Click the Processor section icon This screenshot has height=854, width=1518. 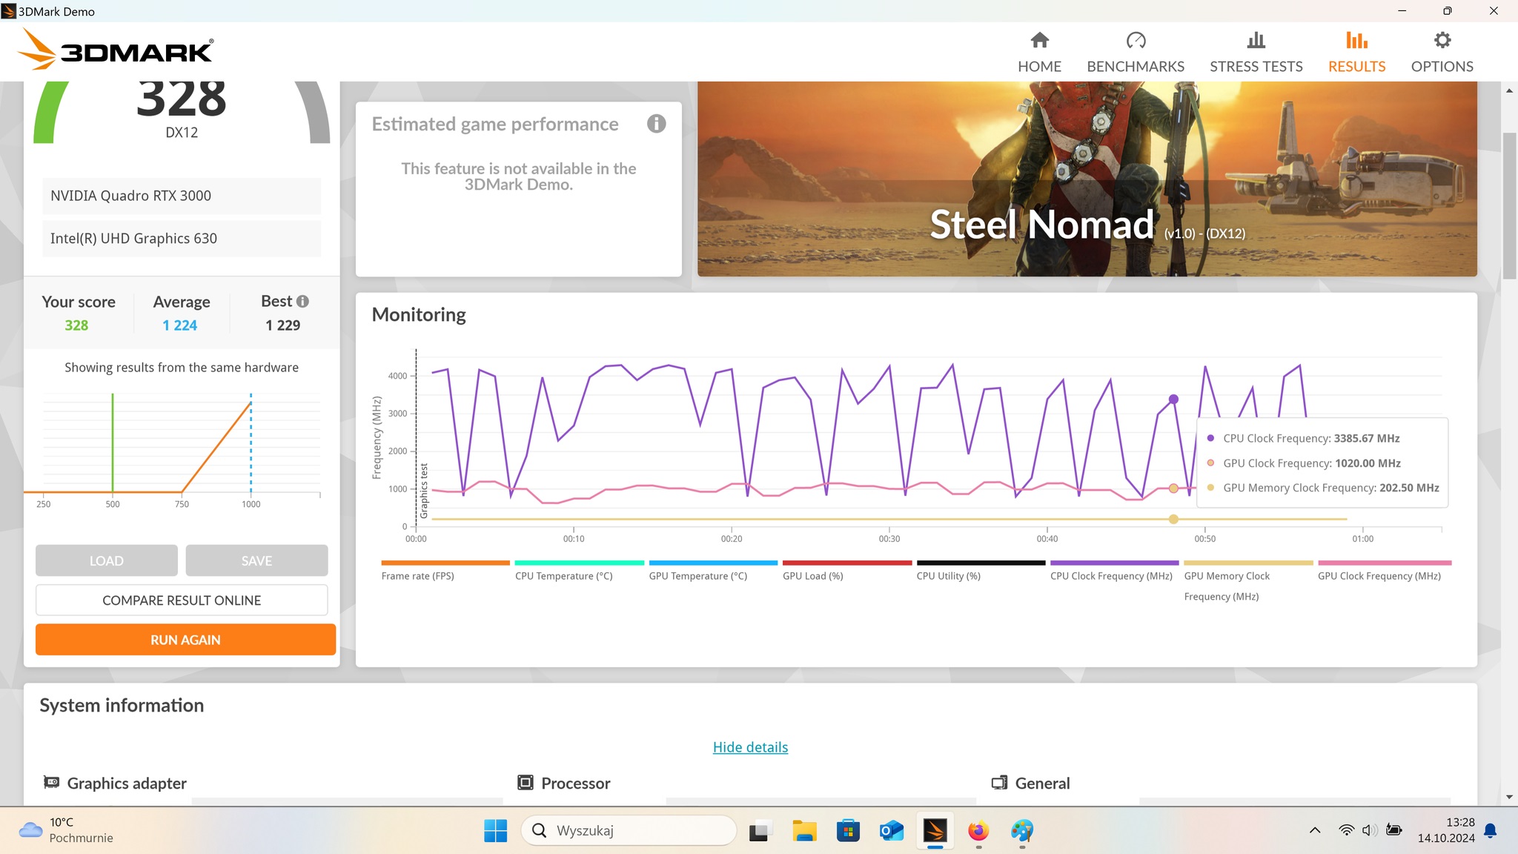(x=525, y=782)
